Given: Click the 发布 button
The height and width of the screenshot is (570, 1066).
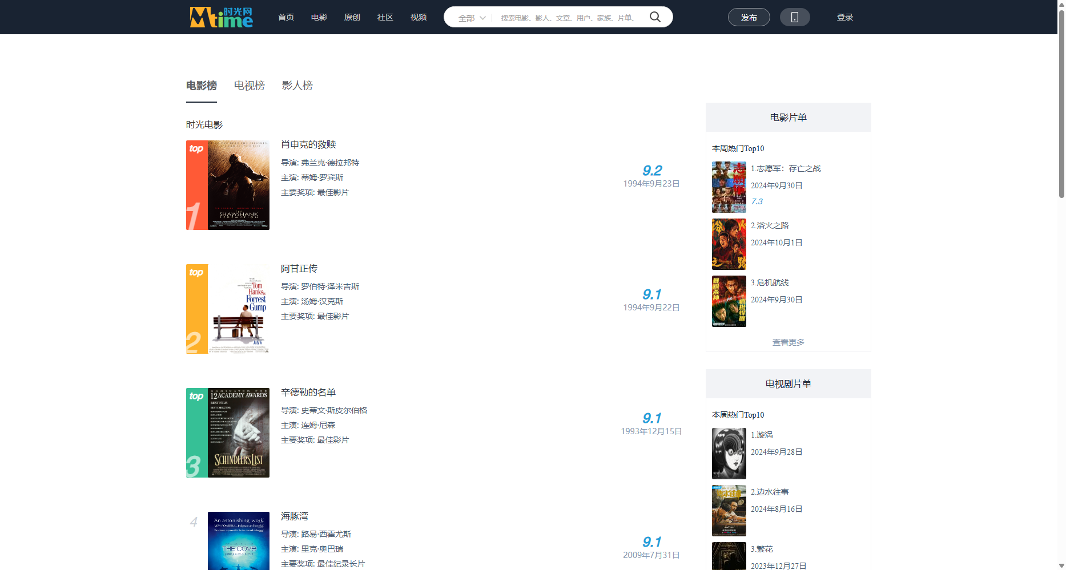Looking at the screenshot, I should (749, 17).
